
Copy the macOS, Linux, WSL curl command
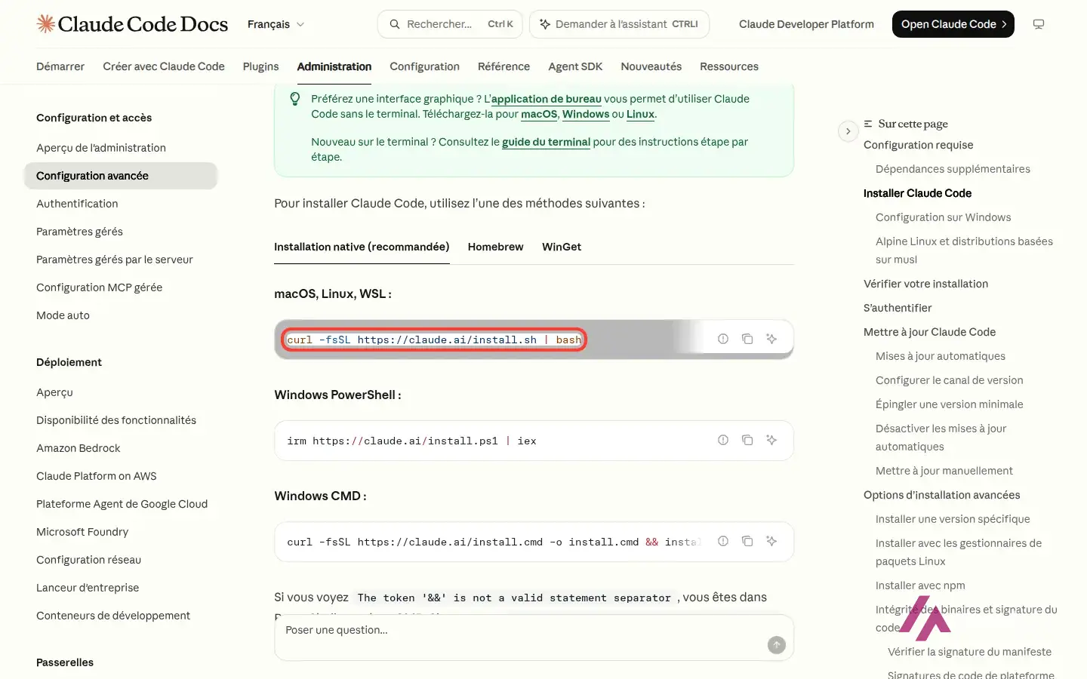747,339
